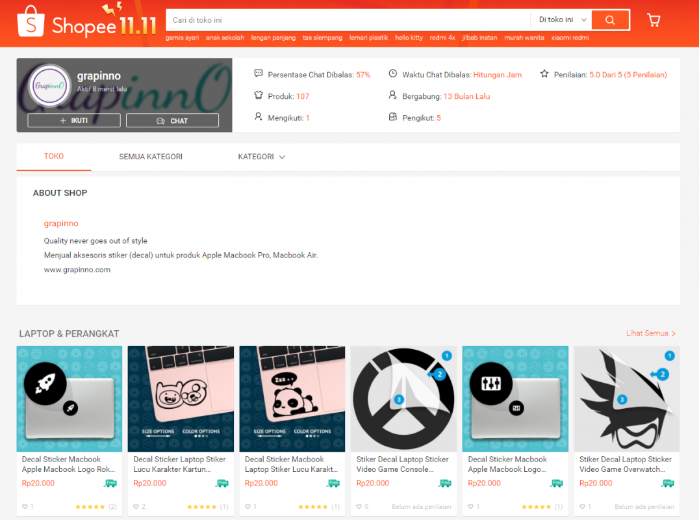Click the 'Quality never goes out of style' tagline
The image size is (699, 520).
(95, 240)
